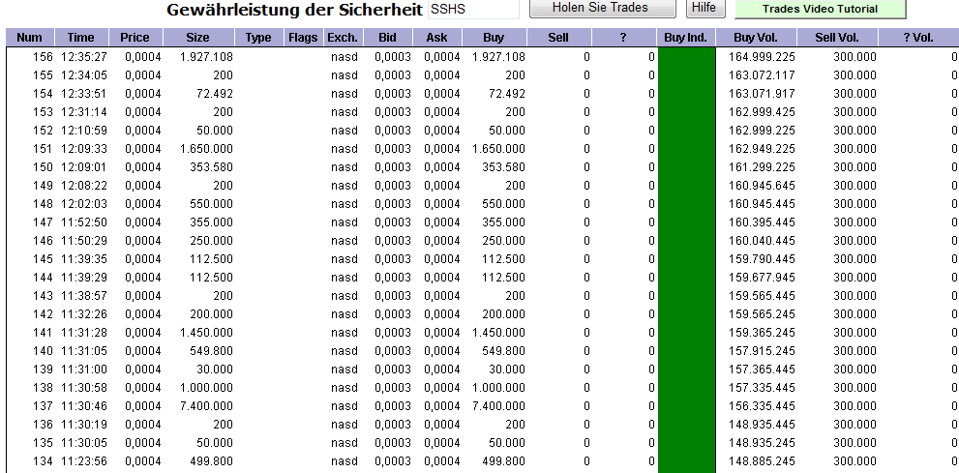Select time 11:50:29 cell
Screen dimensions: 959x473
click(84, 240)
